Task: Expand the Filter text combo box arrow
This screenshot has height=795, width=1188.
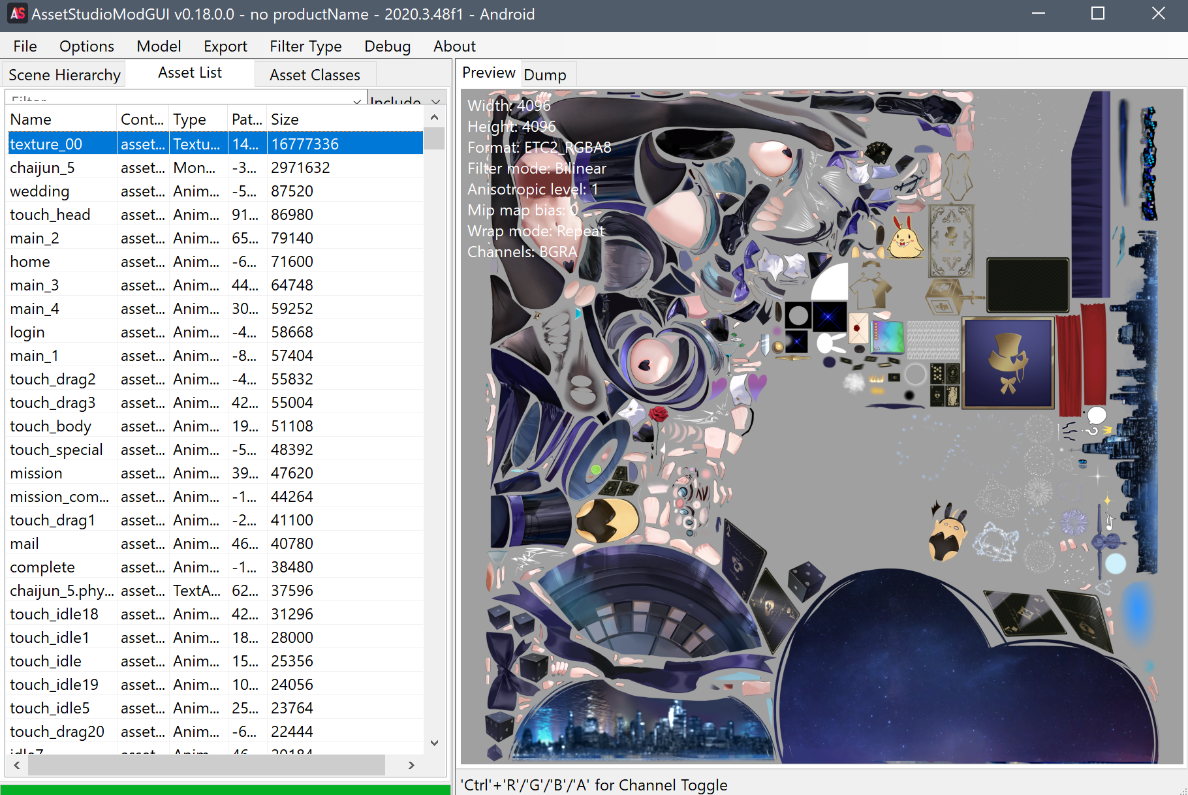Action: coord(357,101)
